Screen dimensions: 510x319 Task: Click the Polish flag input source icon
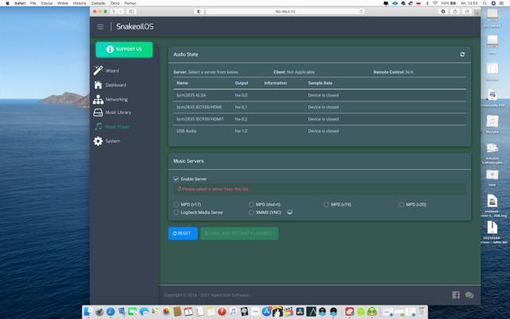(x=418, y=3)
